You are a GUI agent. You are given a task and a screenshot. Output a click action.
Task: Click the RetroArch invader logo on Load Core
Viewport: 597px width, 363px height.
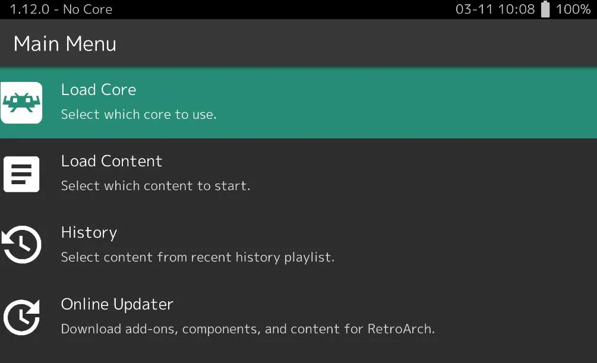click(22, 102)
